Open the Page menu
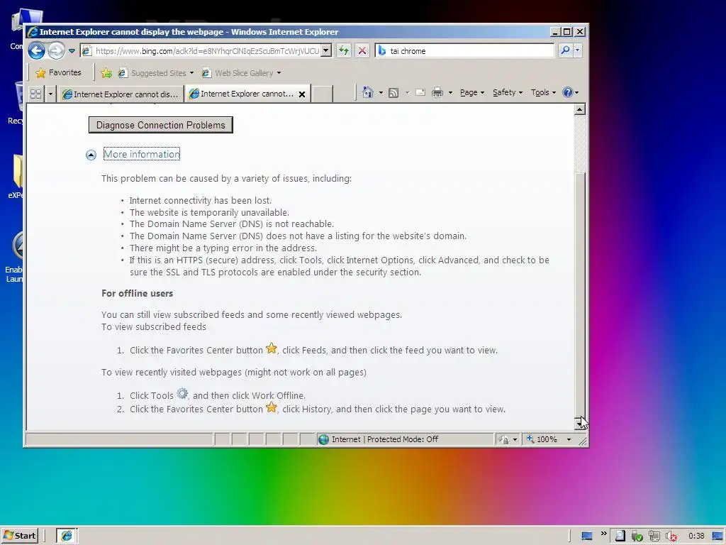Screen dimensions: 726x545 tap(471, 92)
